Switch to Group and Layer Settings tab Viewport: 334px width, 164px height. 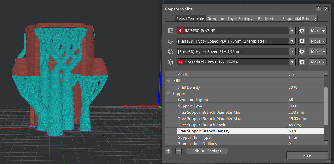tap(230, 18)
